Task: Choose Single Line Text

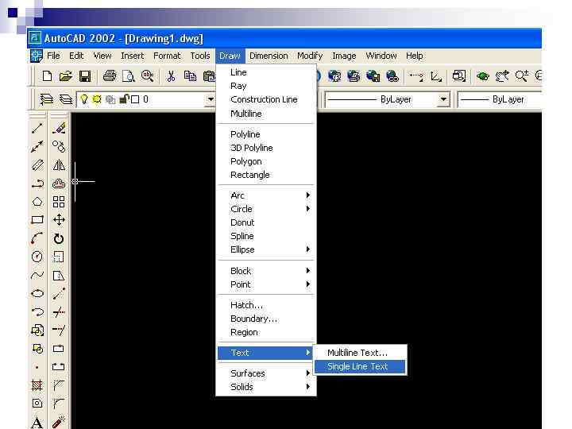Action: (360, 366)
